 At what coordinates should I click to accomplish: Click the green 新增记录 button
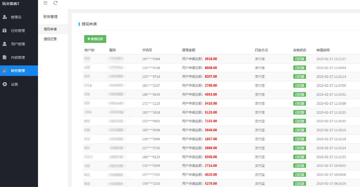pos(95,39)
